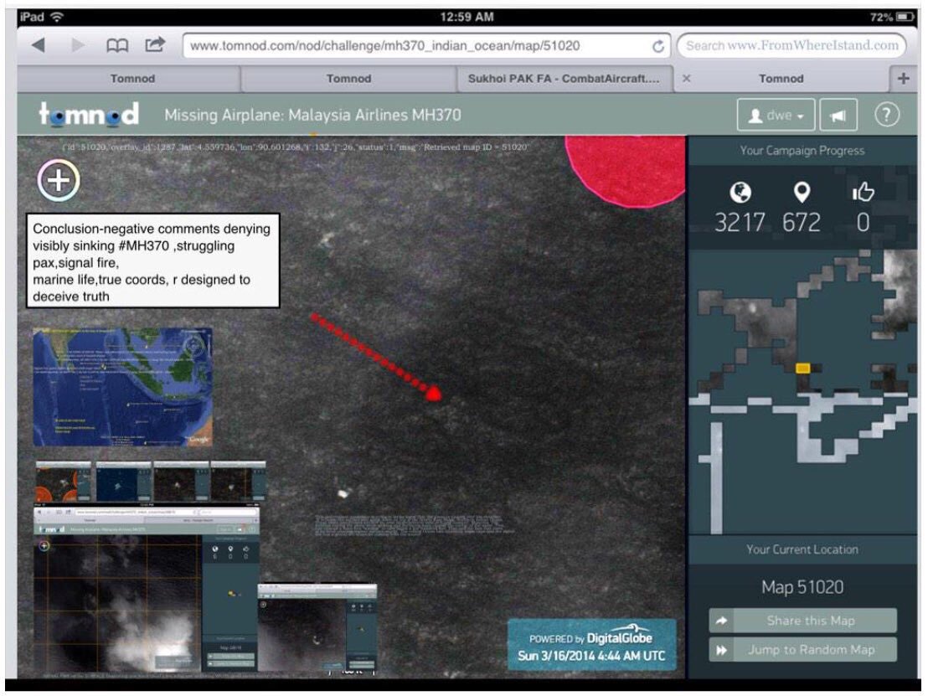Click the Google Earth map thumbnail
This screenshot has width=928, height=696.
pos(122,387)
